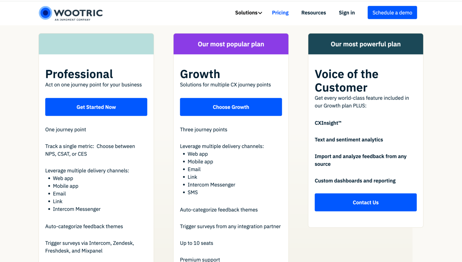Click the Voice of the Customer heading
The height and width of the screenshot is (262, 462).
[x=346, y=81]
